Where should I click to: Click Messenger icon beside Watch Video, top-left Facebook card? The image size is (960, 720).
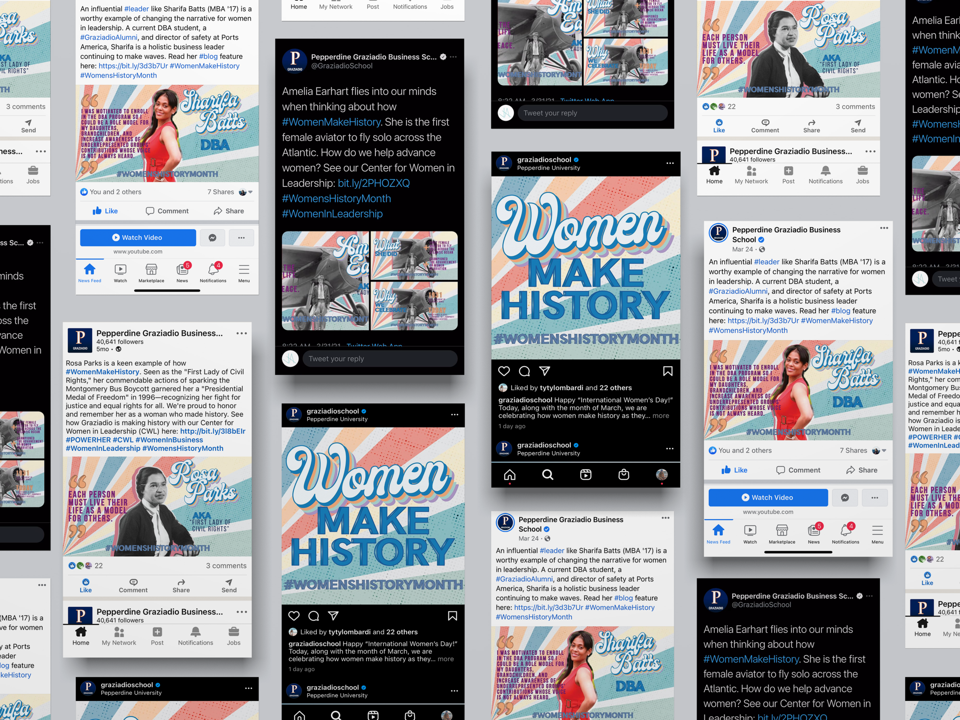[x=212, y=238]
